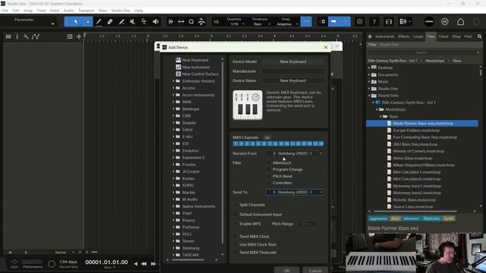Open the Transport menu
Screen dimensions: 486x273
(86, 11)
